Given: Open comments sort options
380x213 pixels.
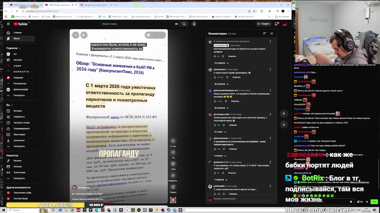Looking at the screenshot, I should coord(265,33).
